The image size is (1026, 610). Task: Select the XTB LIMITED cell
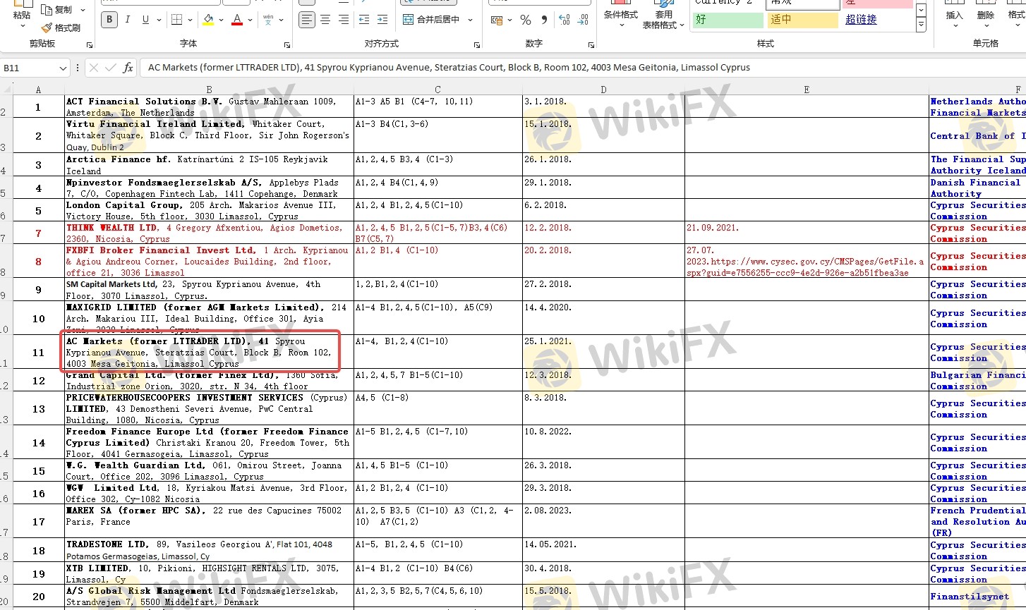point(209,573)
